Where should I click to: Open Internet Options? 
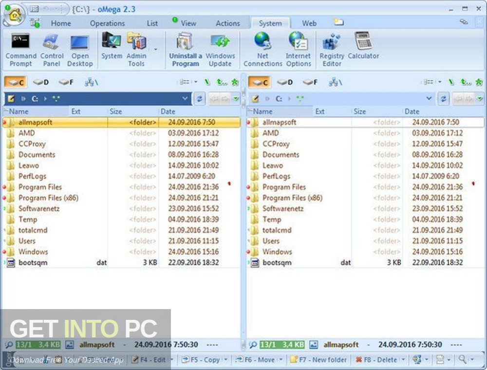[x=298, y=50]
